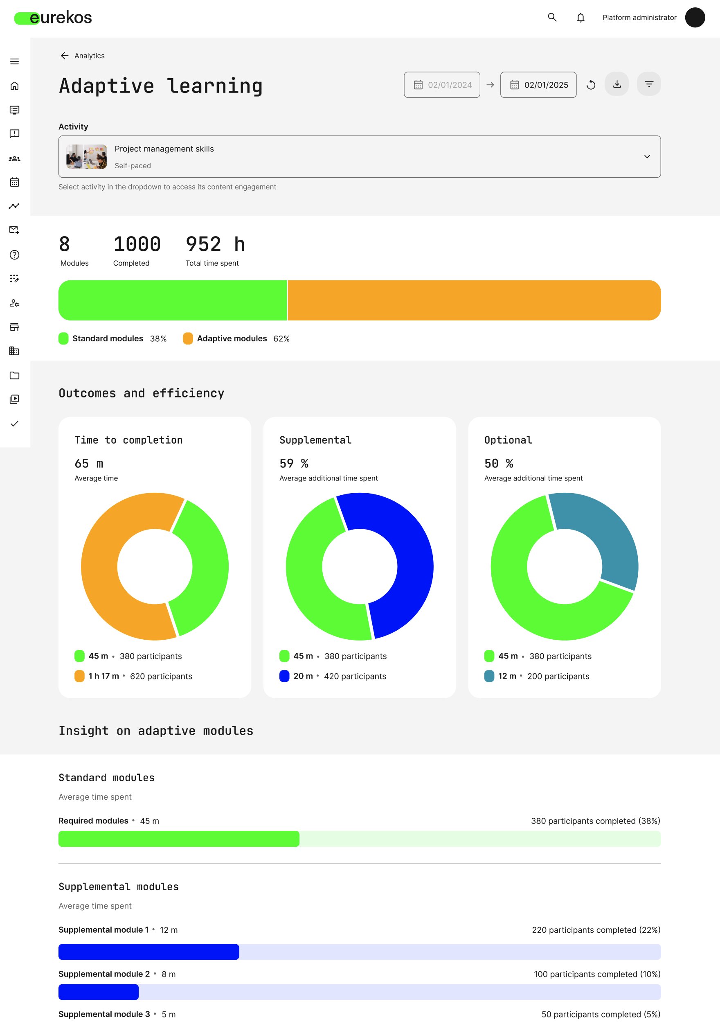Go to Home from the sidebar

pos(14,86)
